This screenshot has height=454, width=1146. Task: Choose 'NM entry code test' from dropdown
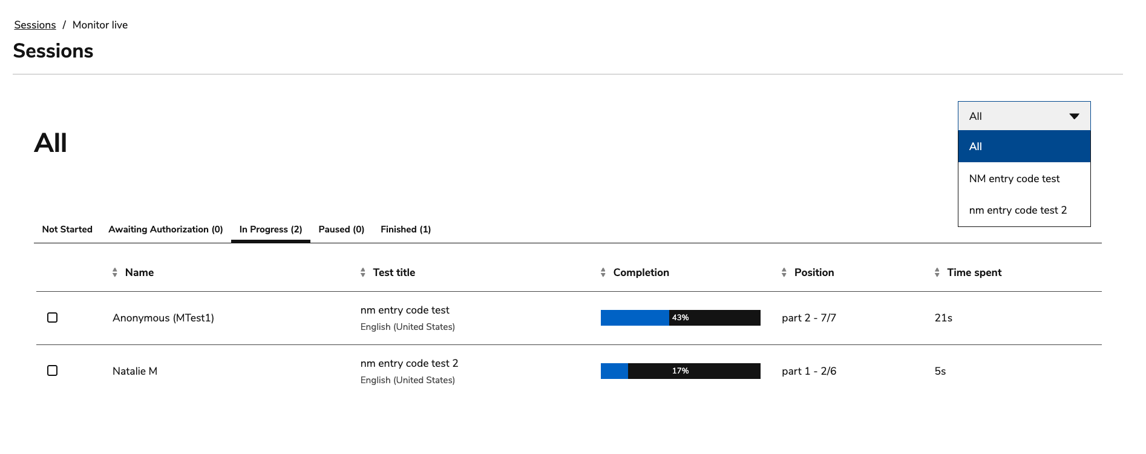point(1014,179)
